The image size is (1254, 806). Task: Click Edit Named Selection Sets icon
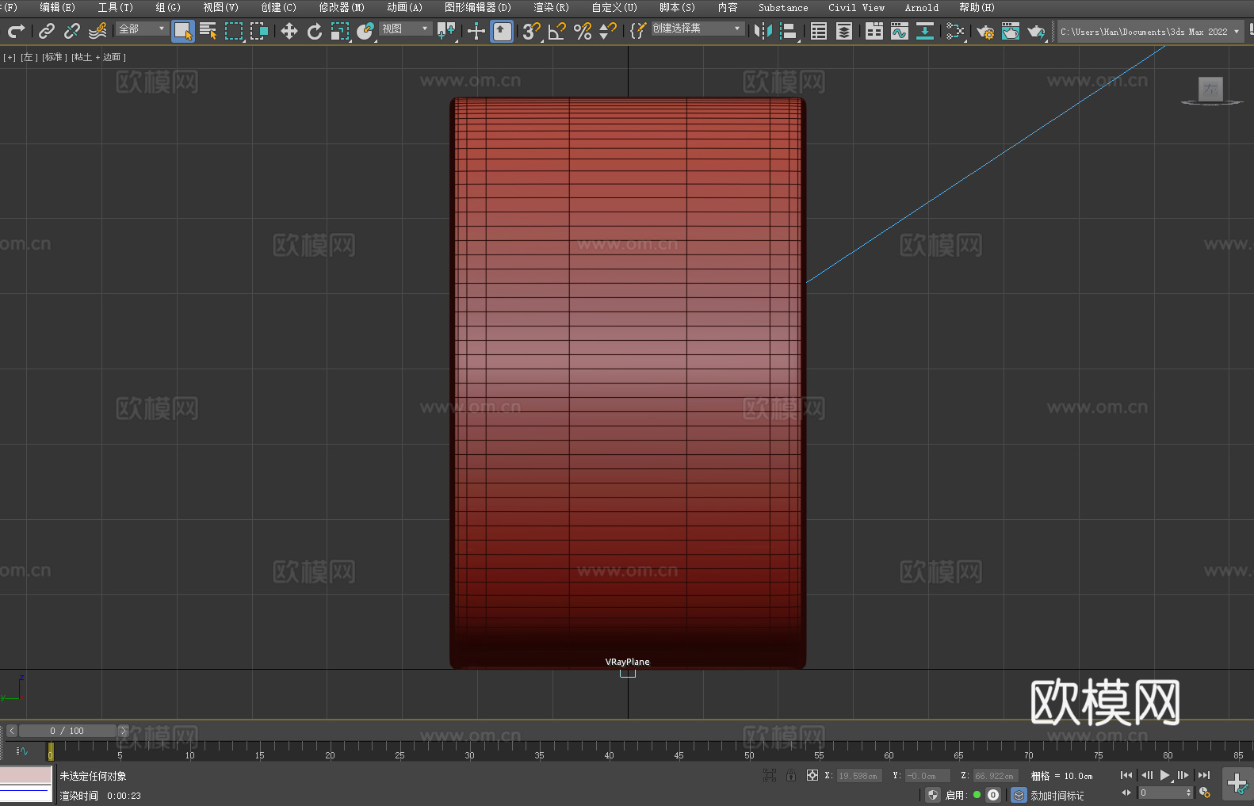[x=638, y=31]
